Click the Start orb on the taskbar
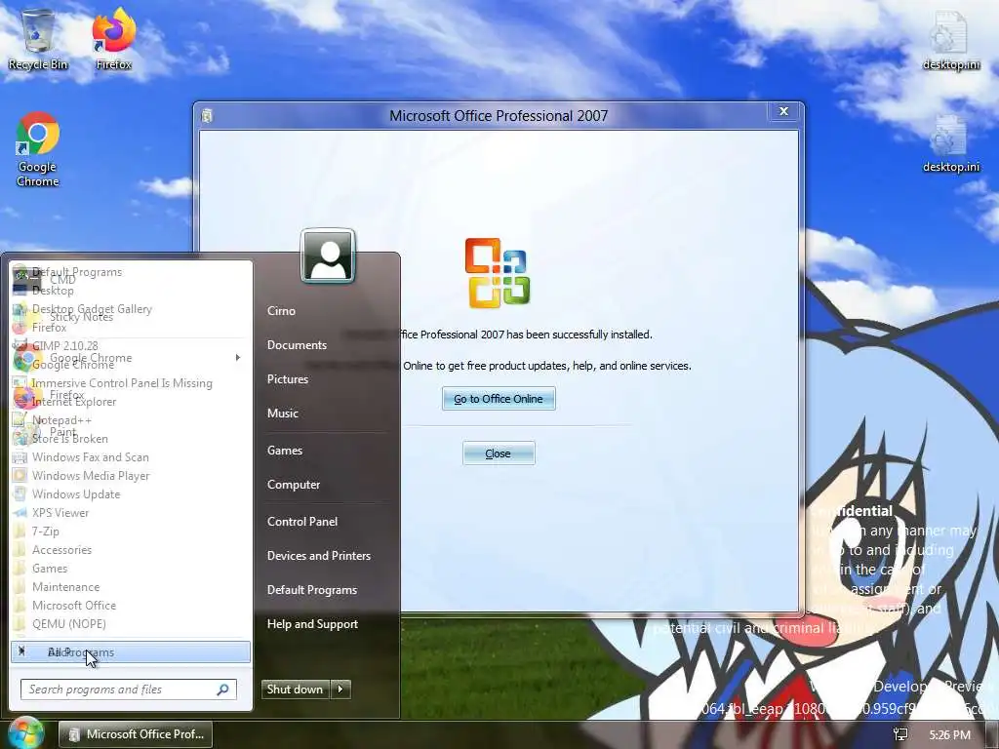The width and height of the screenshot is (999, 749). coord(24,733)
